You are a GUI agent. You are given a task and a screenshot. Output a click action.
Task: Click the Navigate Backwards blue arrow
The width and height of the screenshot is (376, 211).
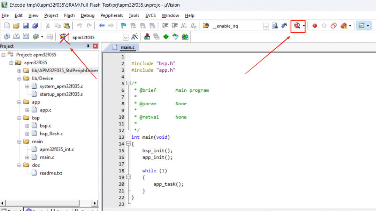point(102,26)
